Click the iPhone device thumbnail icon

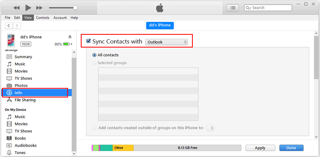point(11,40)
